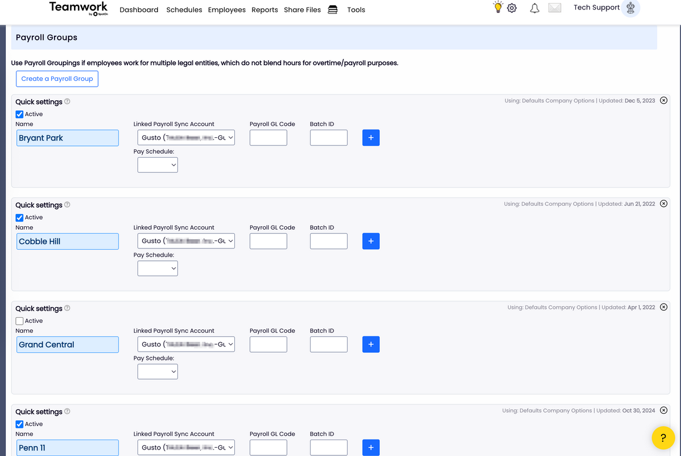This screenshot has width=681, height=456.
Task: Open Pay Schedule dropdown for Grand Central
Action: point(158,372)
